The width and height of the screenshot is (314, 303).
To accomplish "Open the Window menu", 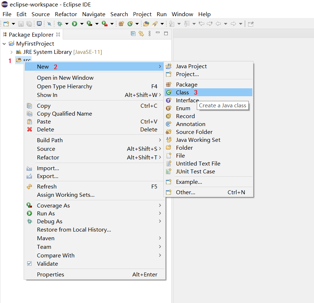I will pyautogui.click(x=182, y=14).
